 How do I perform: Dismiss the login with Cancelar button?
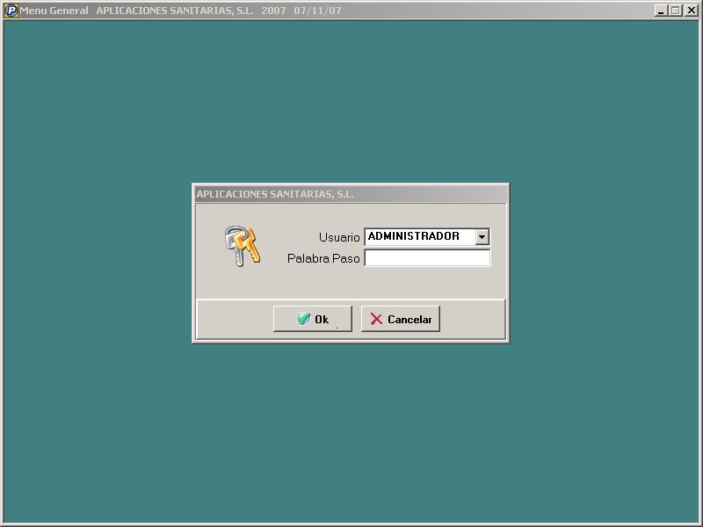[401, 319]
